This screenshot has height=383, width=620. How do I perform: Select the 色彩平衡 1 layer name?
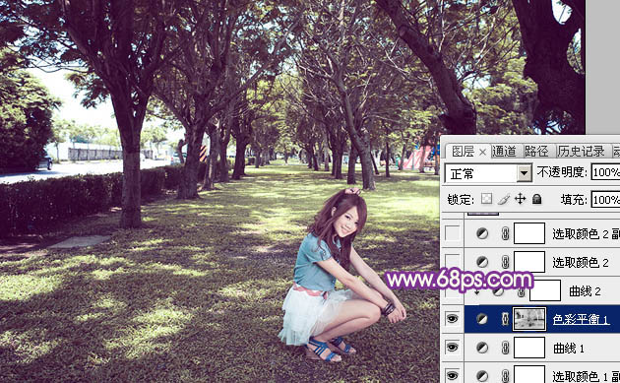581,319
